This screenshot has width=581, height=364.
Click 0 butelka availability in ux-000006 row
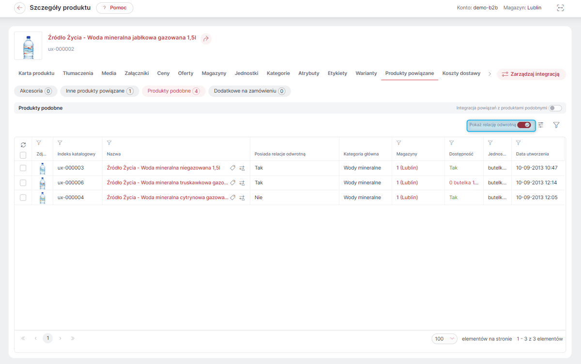[x=464, y=183]
